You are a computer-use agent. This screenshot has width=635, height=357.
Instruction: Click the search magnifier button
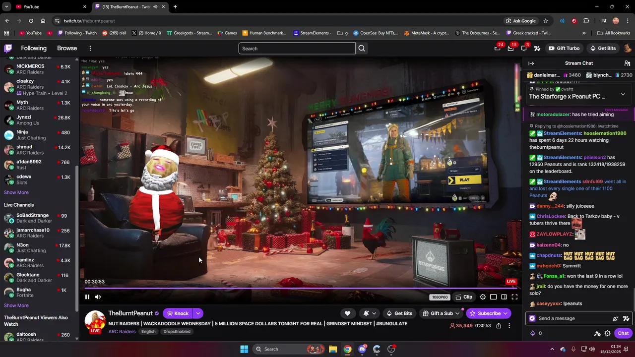pyautogui.click(x=362, y=48)
